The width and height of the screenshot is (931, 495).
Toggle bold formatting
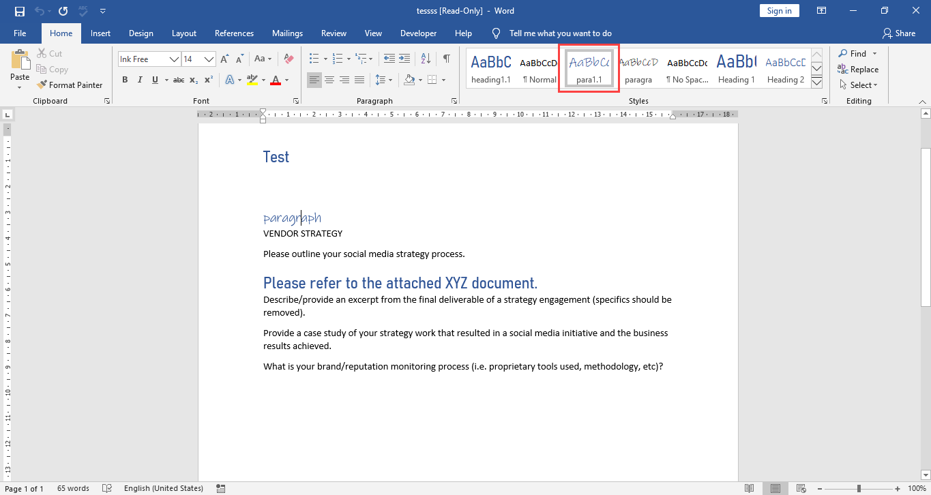125,80
